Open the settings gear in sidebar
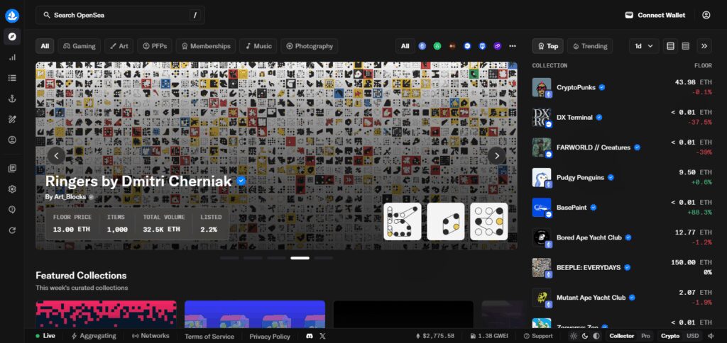 12,189
